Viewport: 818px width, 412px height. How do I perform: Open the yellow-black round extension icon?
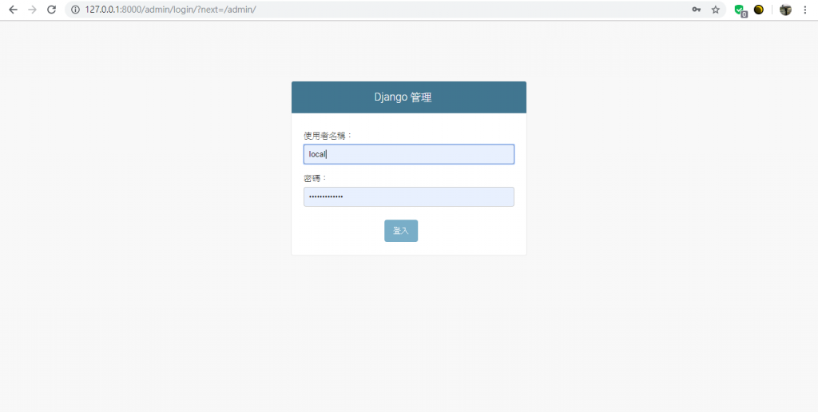759,10
